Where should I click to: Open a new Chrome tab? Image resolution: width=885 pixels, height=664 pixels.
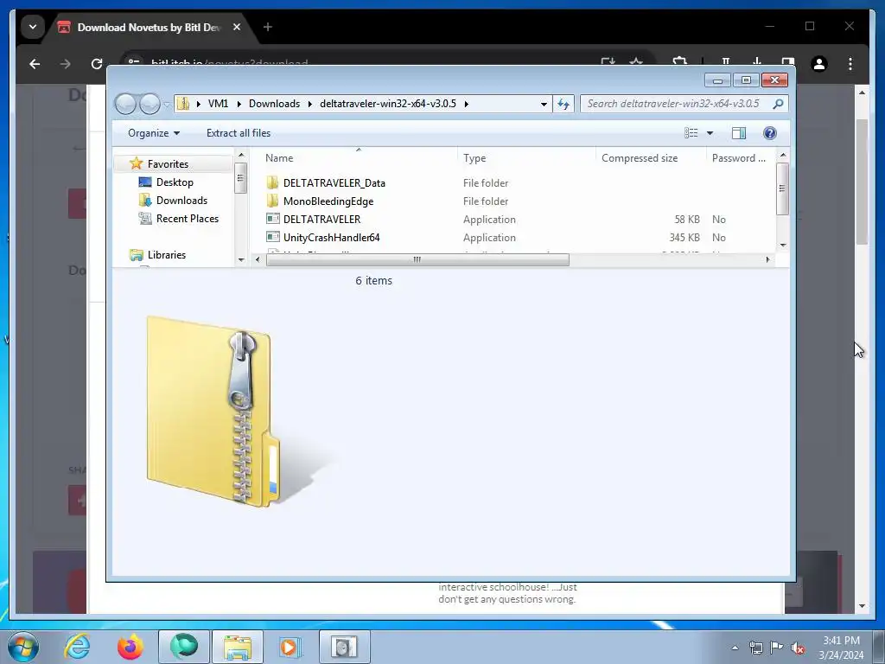(268, 27)
